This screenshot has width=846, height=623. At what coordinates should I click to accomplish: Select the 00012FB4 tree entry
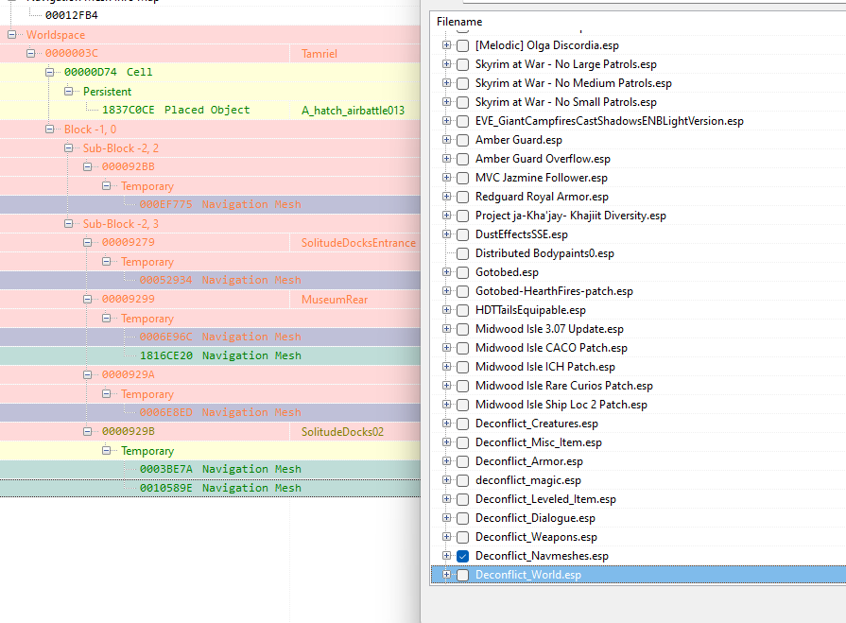(71, 15)
